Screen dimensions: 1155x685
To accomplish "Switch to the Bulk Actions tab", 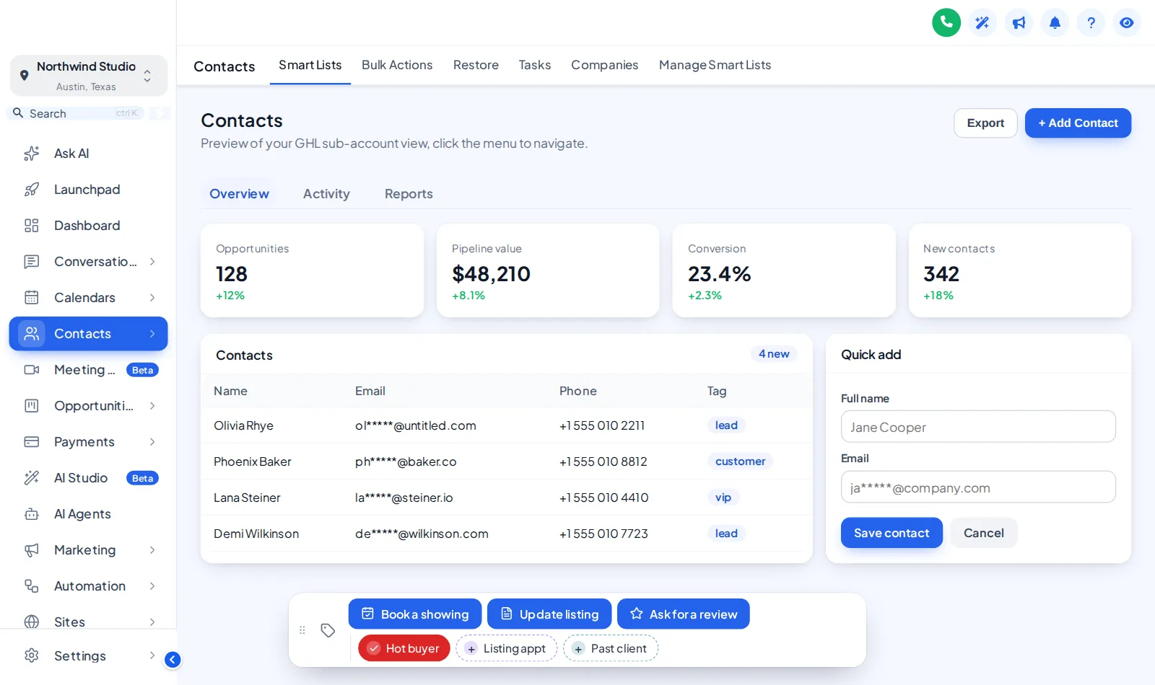I will (397, 65).
